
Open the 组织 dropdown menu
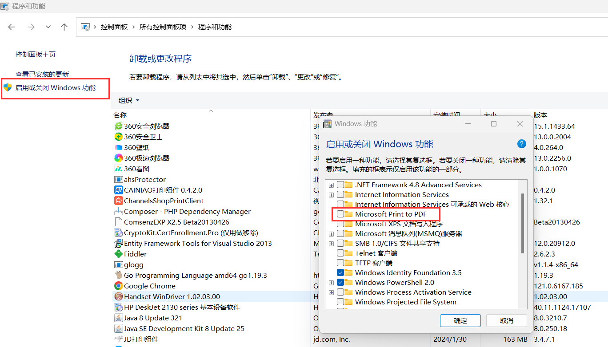(x=129, y=100)
